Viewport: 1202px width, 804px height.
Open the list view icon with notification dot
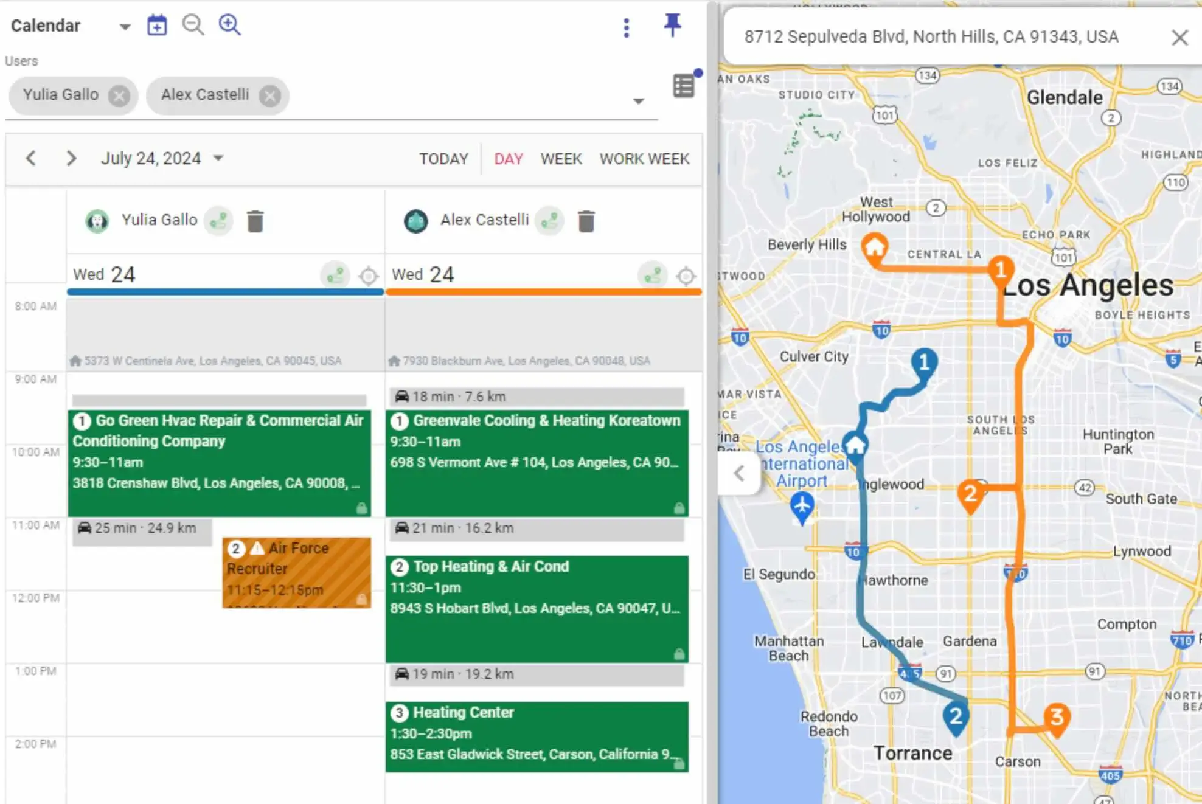(x=684, y=86)
